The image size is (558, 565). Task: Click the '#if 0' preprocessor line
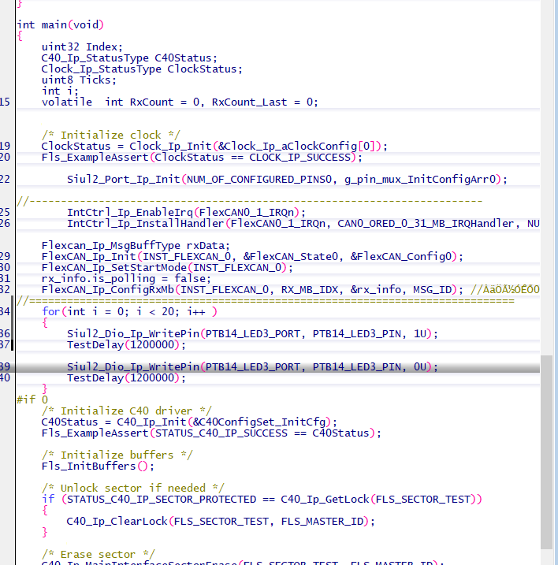click(32, 400)
